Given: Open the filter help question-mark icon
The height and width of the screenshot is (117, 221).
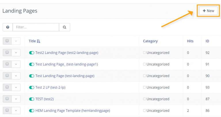Looking at the screenshot, I should click(x=8, y=27).
